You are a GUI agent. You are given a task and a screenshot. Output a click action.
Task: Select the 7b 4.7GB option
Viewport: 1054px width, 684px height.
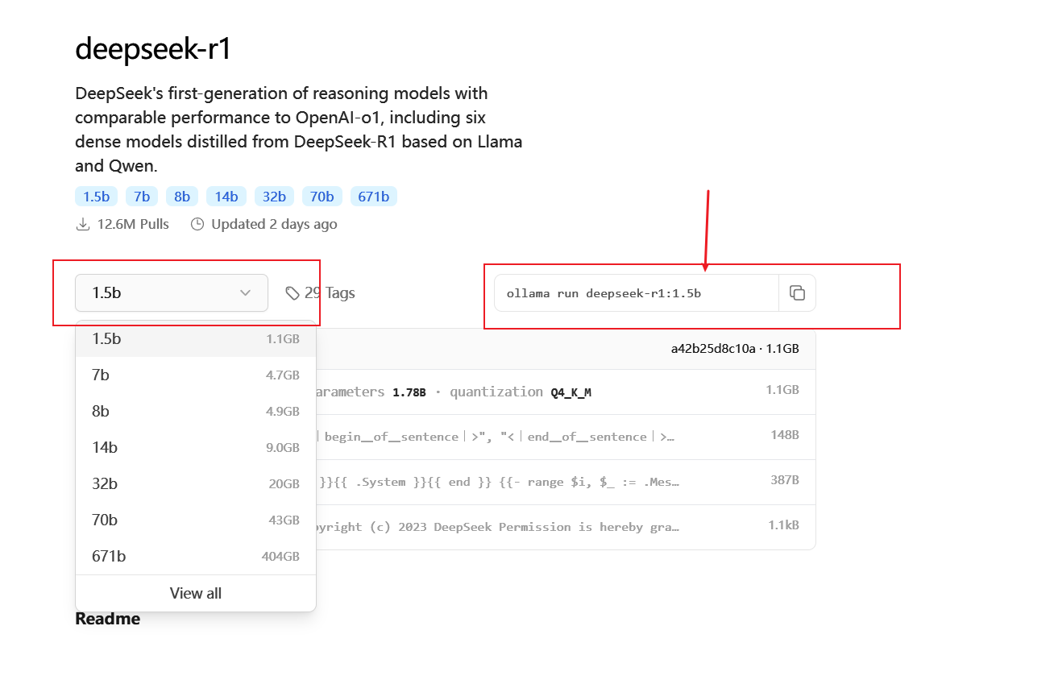pos(196,375)
